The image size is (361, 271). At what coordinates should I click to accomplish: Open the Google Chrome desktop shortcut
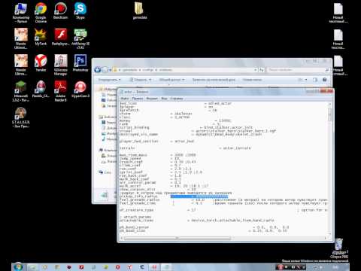click(41, 13)
